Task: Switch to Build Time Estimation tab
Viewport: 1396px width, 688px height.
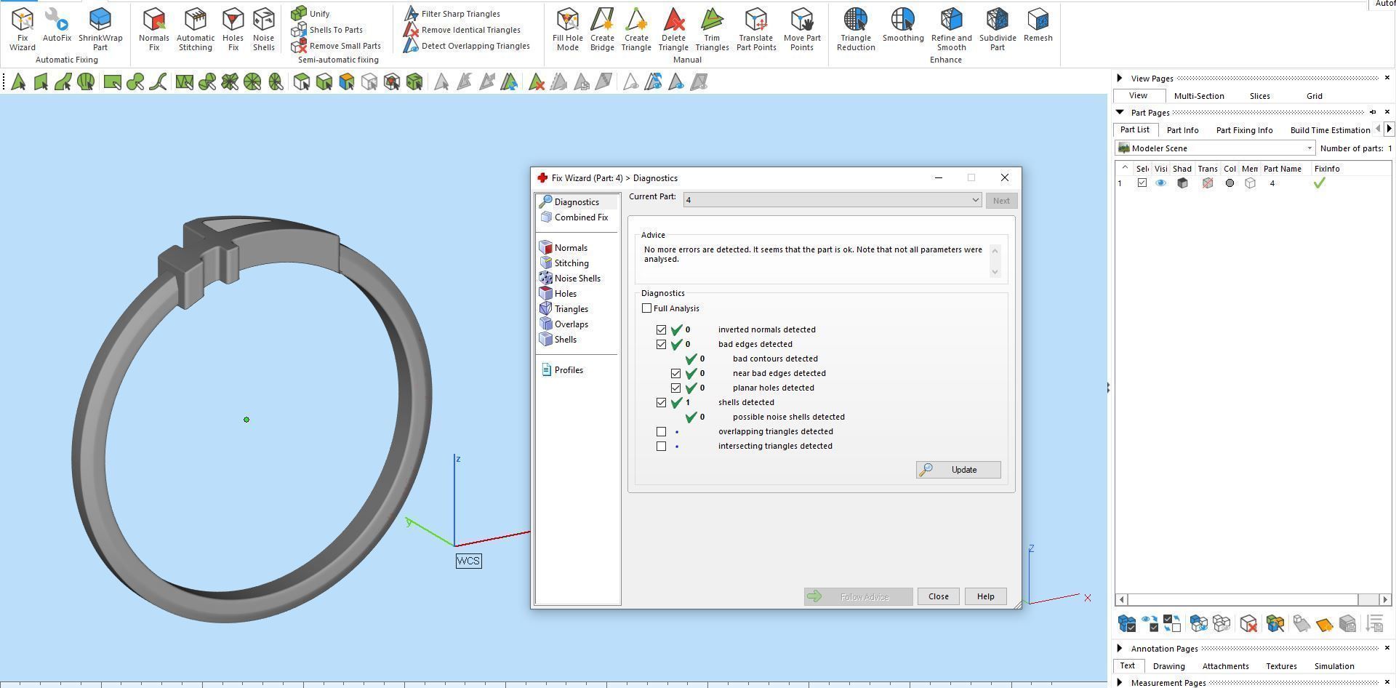Action: tap(1330, 130)
